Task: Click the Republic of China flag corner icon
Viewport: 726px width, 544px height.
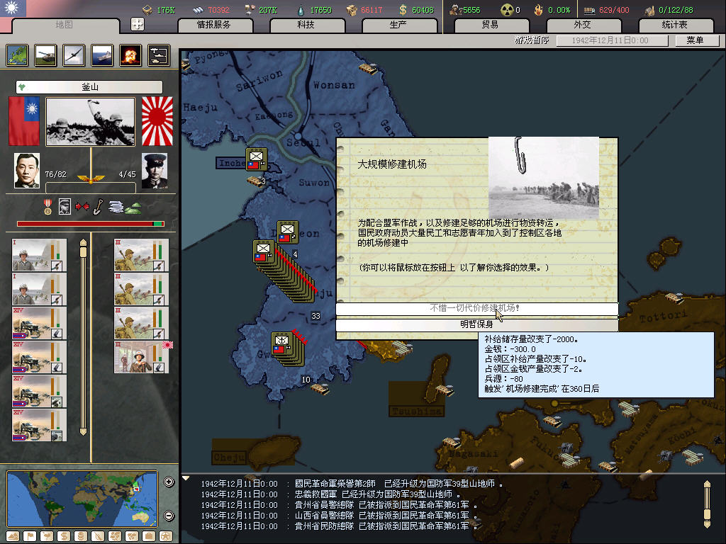Action: [13, 8]
